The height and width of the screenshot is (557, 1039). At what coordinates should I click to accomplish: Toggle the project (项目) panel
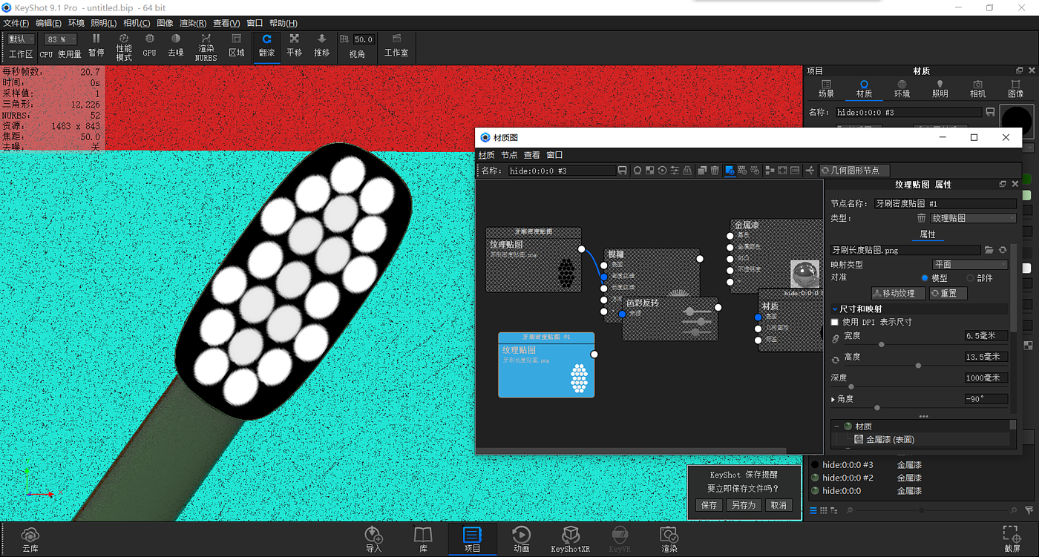pos(472,539)
